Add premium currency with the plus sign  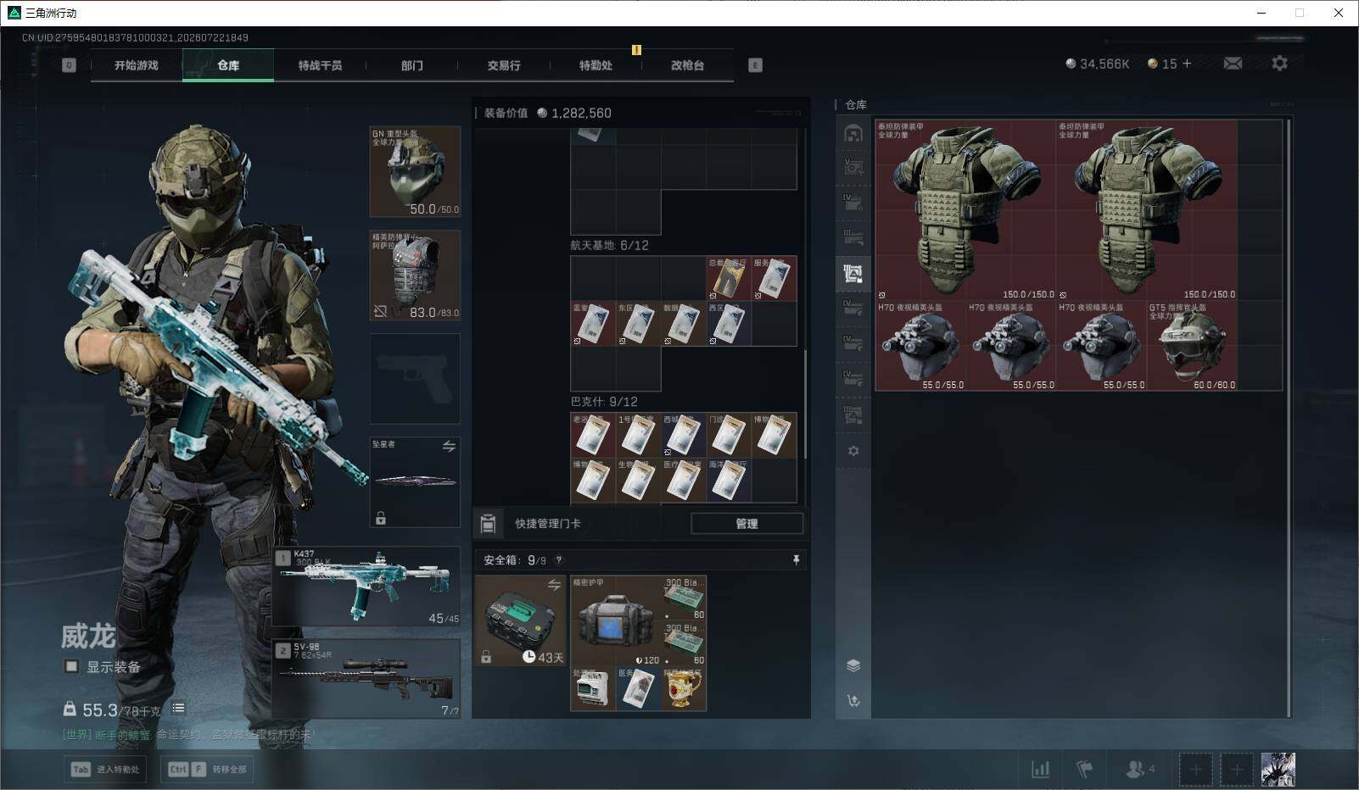click(1186, 64)
